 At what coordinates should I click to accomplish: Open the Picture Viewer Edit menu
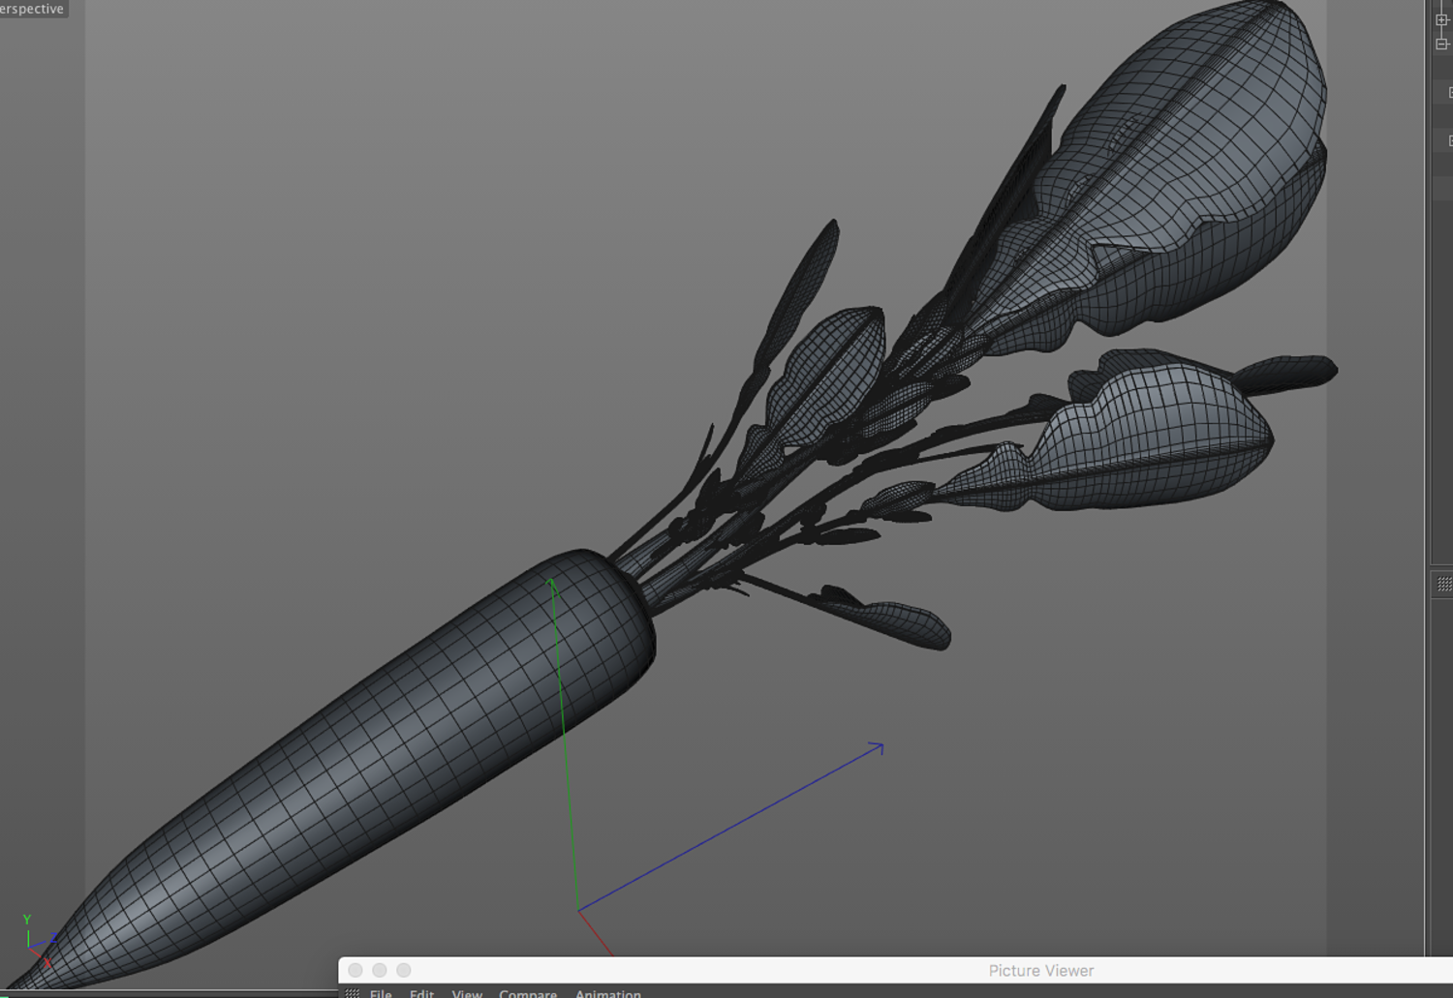coord(421,992)
